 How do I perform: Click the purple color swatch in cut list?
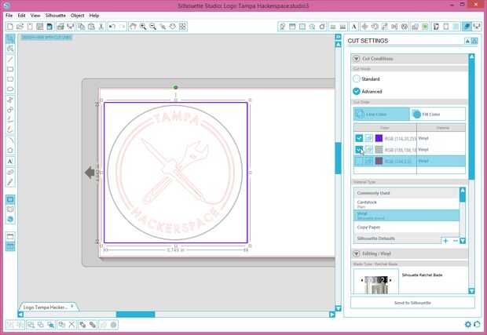tap(379, 138)
